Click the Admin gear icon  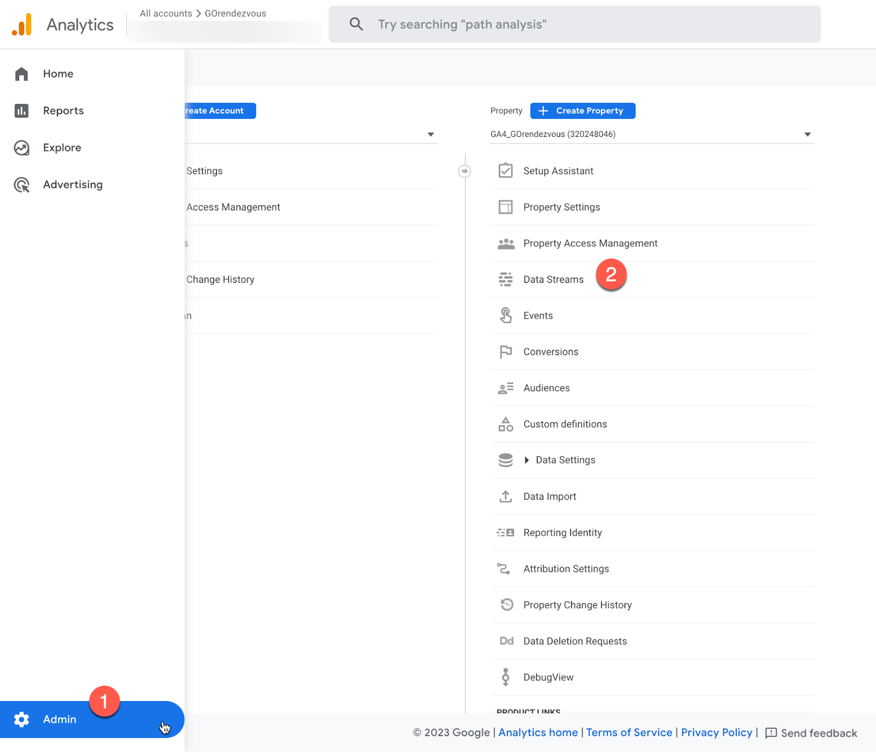tap(21, 719)
